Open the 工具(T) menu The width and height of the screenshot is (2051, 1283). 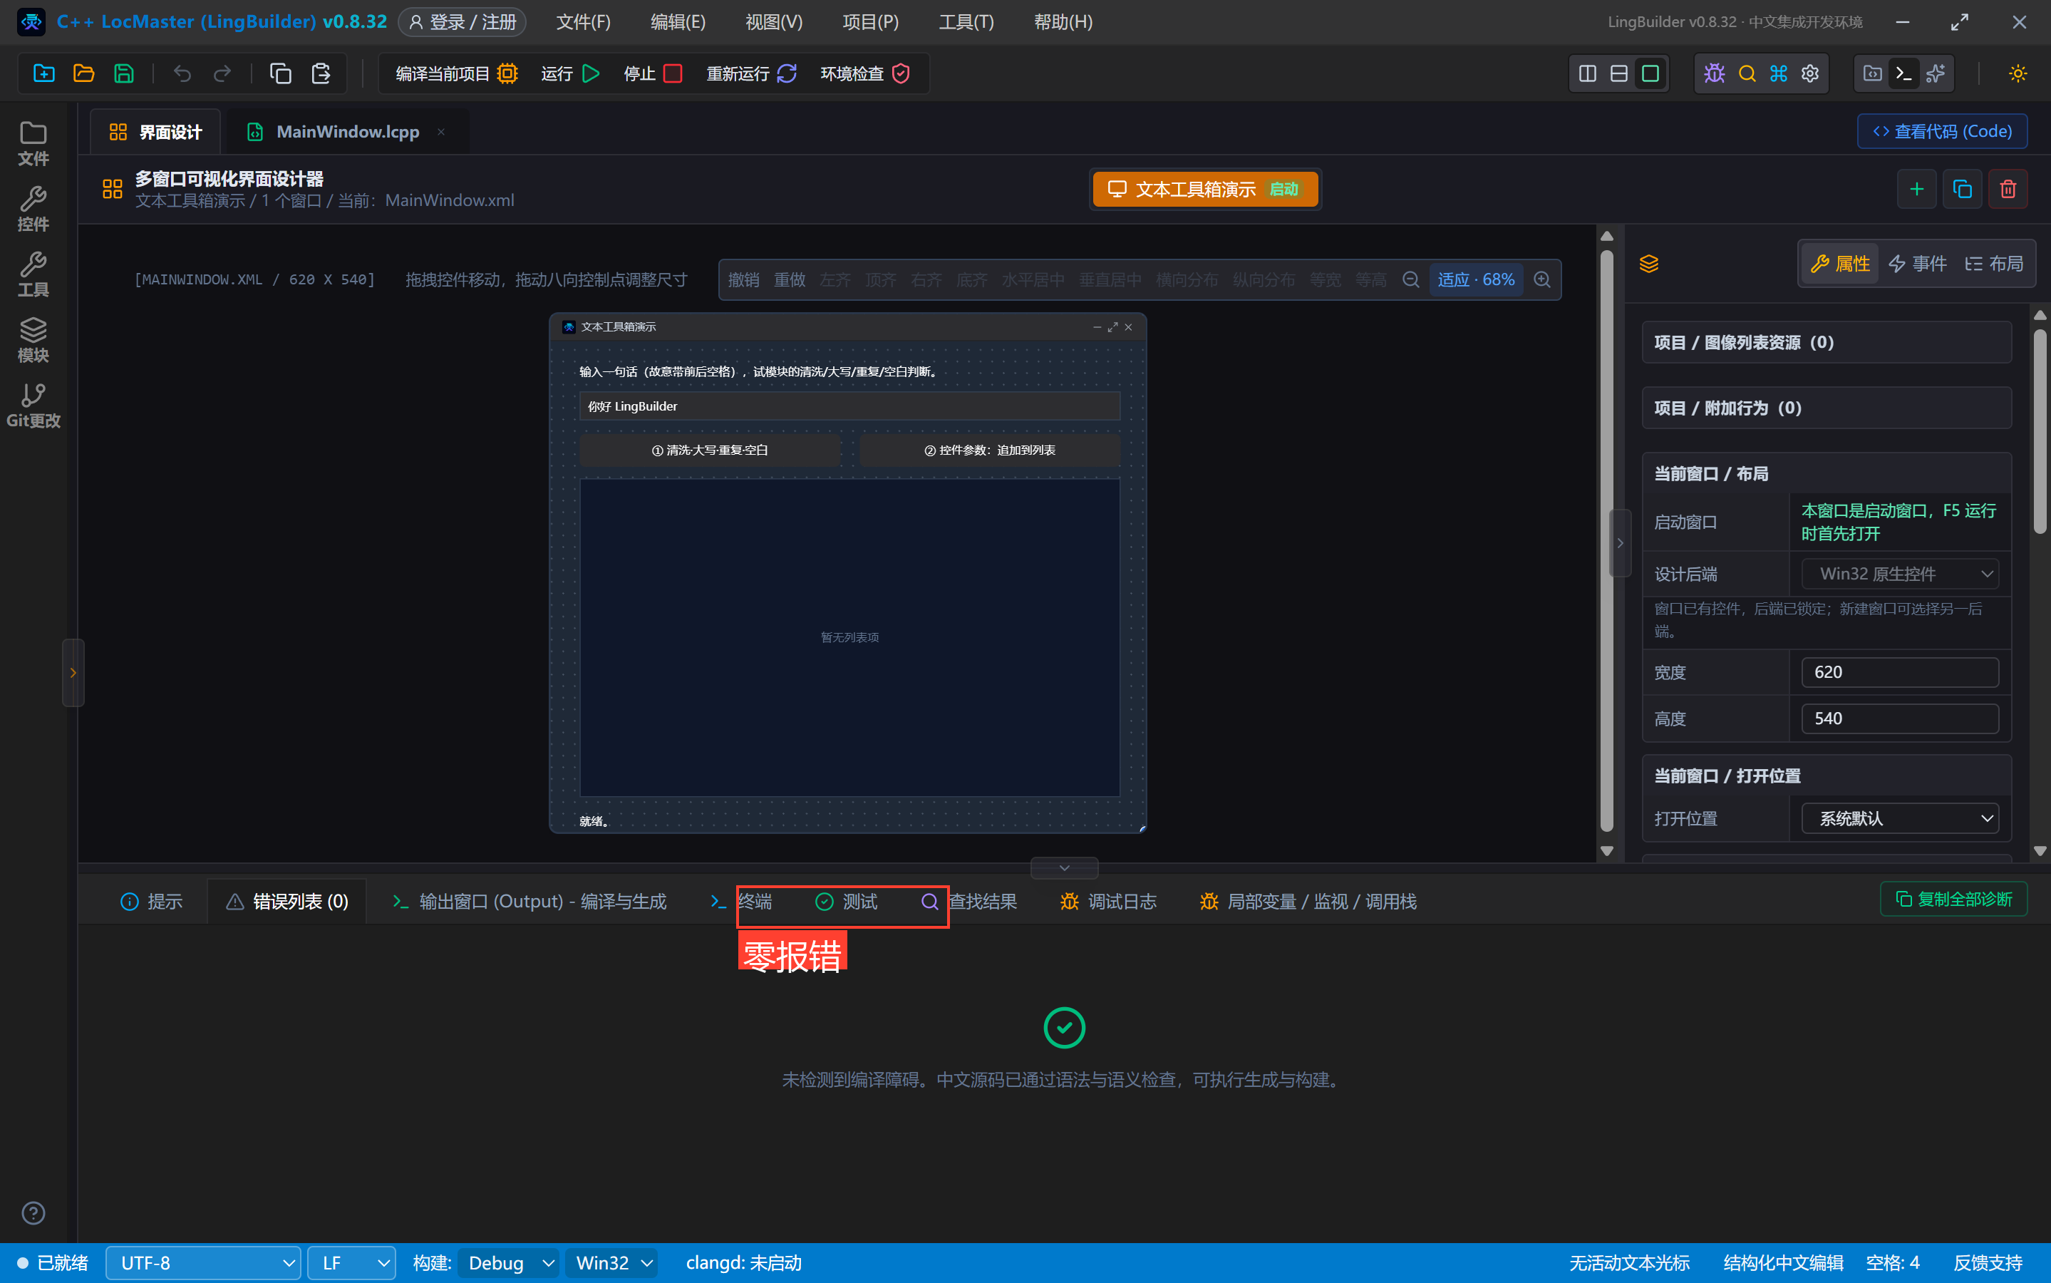click(x=966, y=22)
